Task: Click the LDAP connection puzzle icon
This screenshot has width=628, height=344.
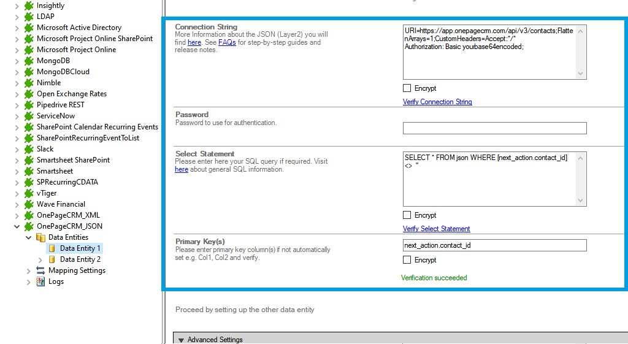Action: coord(29,17)
